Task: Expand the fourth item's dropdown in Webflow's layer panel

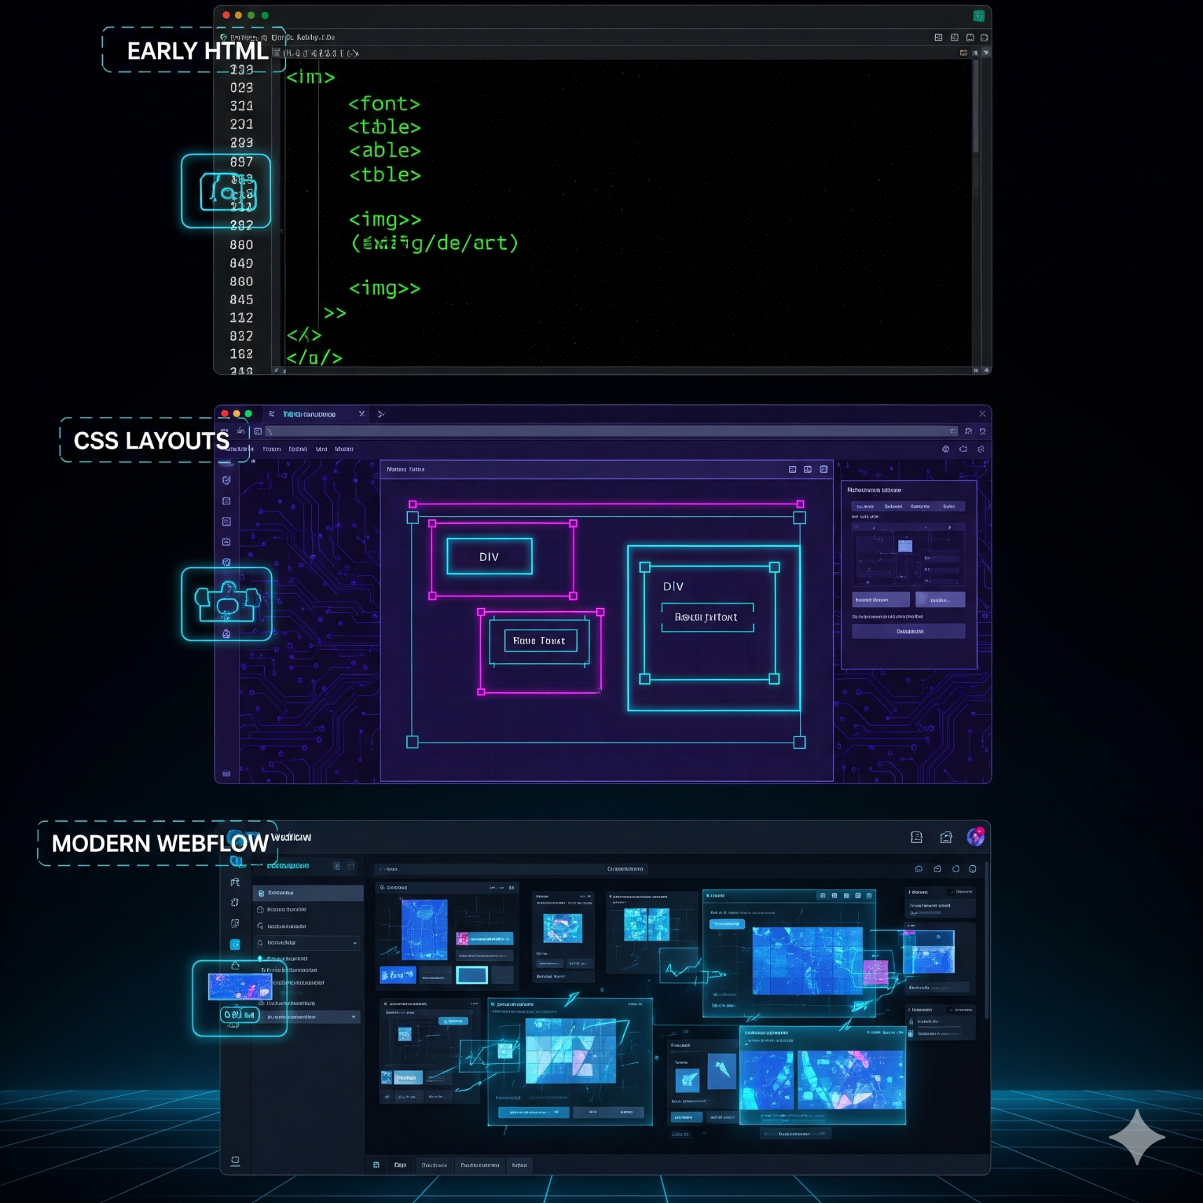Action: (355, 944)
